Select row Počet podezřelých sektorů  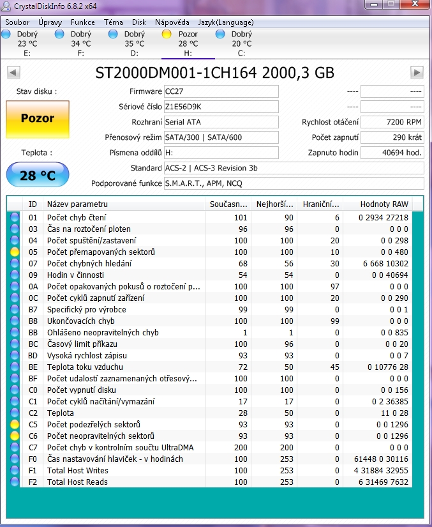coord(209,425)
